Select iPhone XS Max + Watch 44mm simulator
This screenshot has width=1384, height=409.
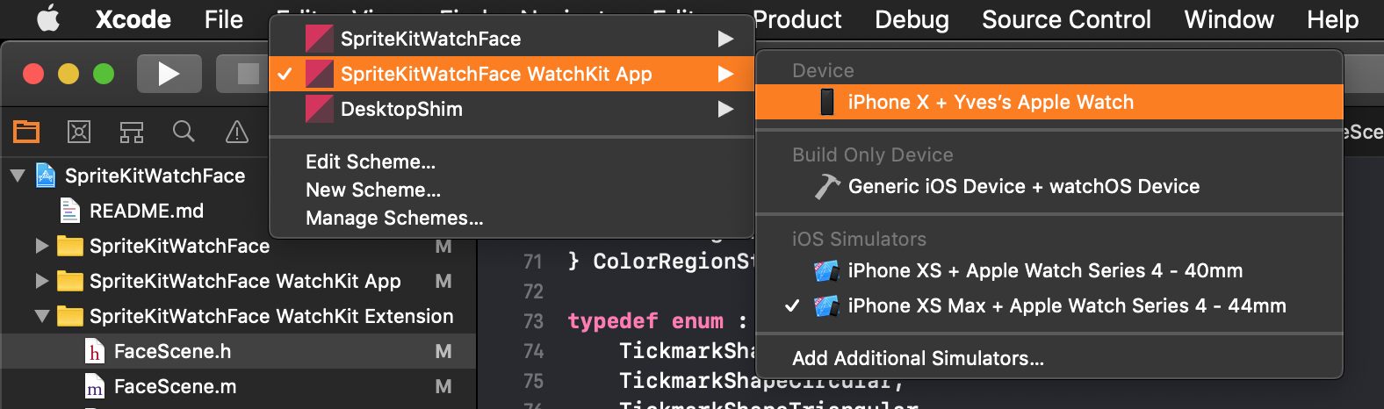click(x=1049, y=305)
